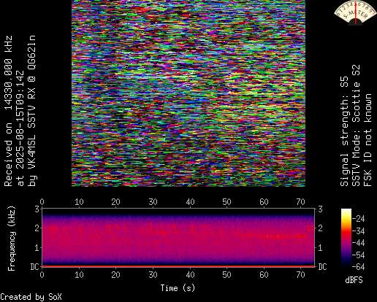The width and height of the screenshot is (377, 302).
Task: Click the "SSTV Mode: Scottie S2" label
Action: [356, 125]
